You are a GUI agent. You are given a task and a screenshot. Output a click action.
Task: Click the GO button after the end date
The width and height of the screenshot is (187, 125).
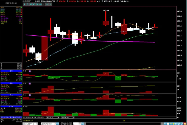pos(57,124)
